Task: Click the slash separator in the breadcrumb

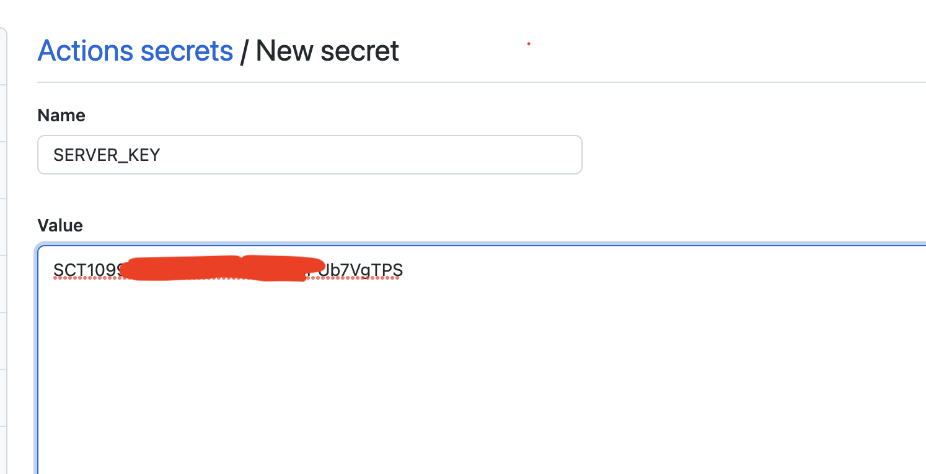Action: coord(244,51)
